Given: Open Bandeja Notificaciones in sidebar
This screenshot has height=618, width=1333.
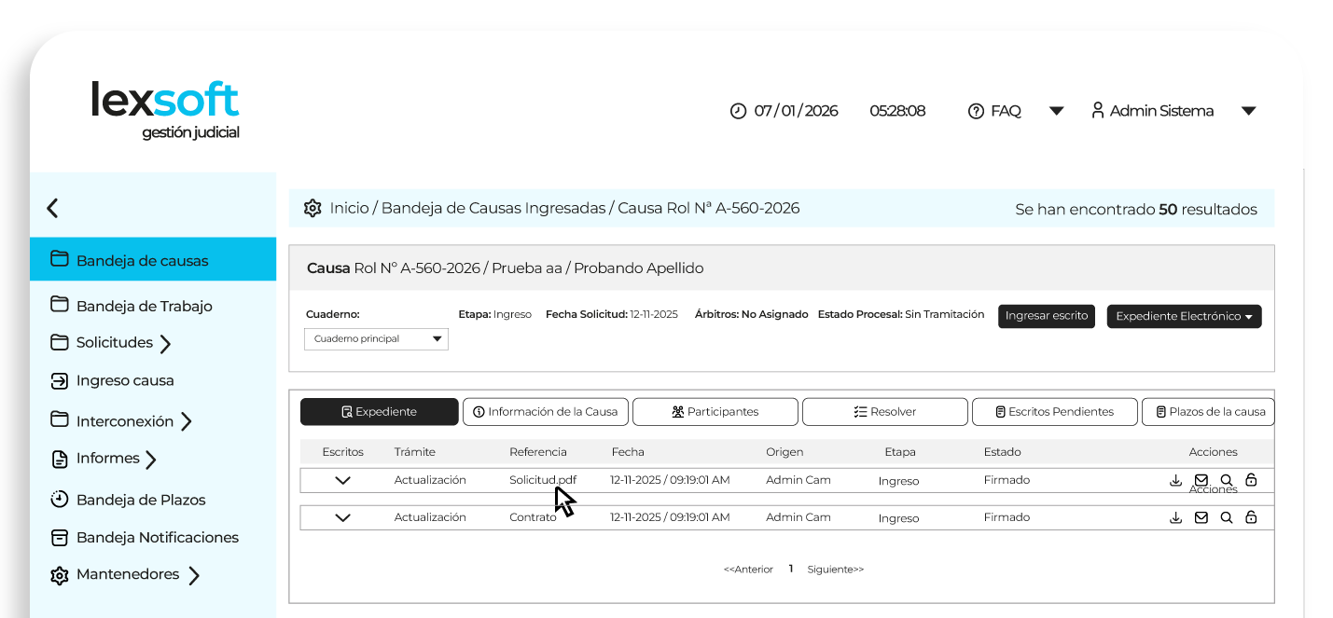Looking at the screenshot, I should coord(157,537).
